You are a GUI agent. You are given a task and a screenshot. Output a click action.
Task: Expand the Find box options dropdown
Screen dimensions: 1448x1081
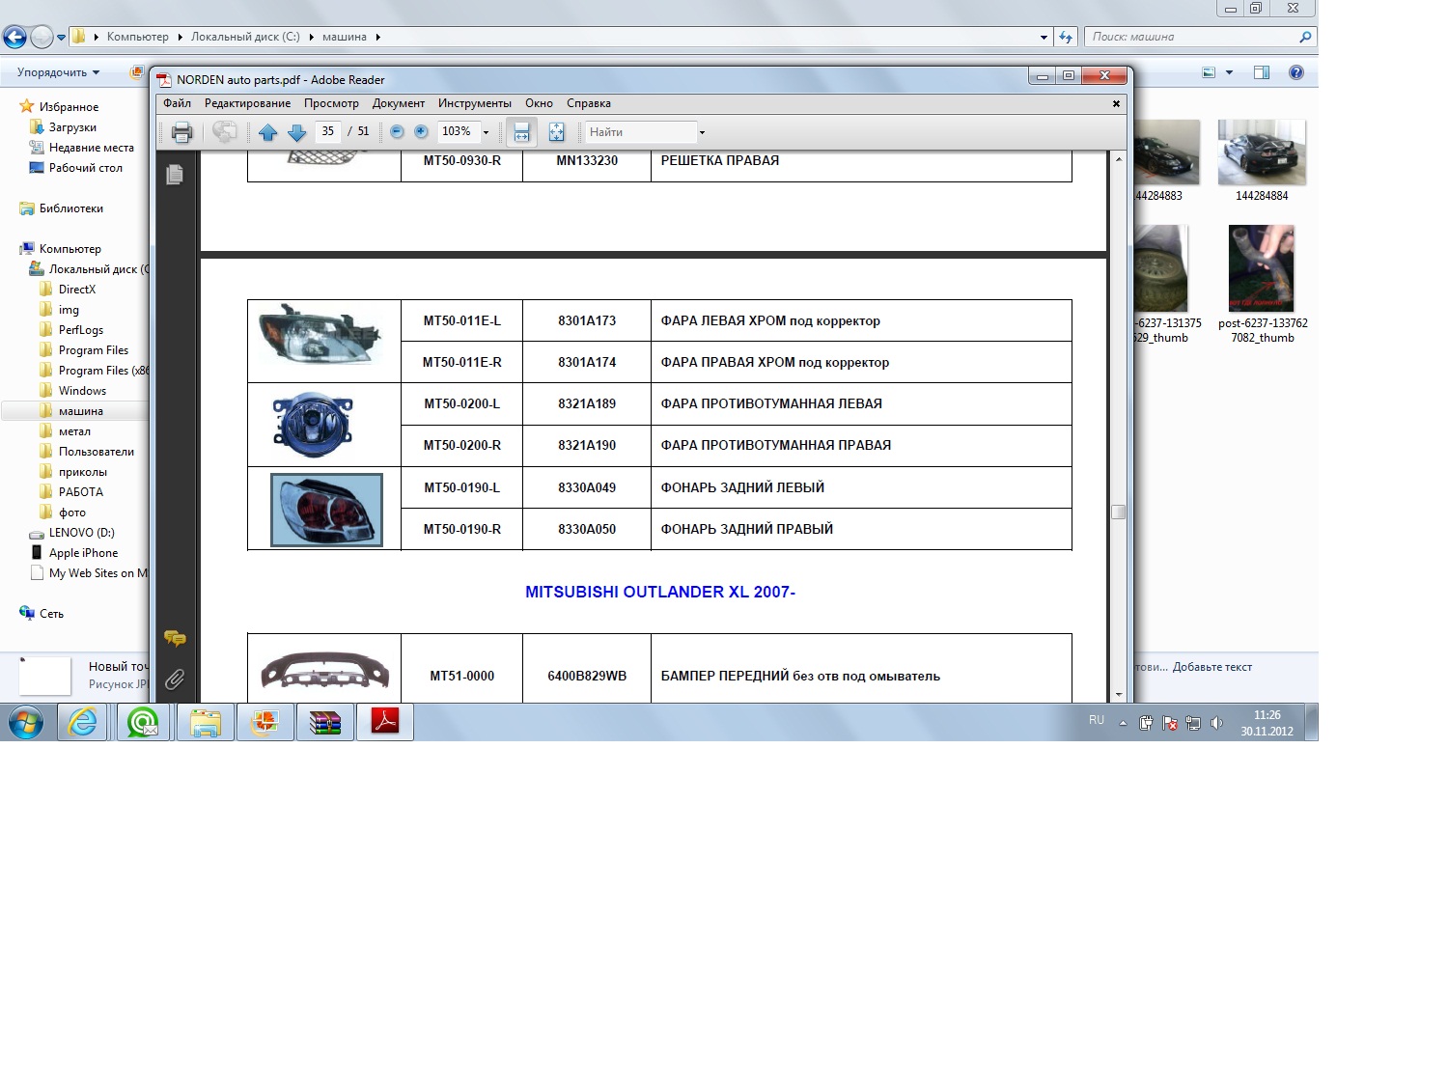[x=702, y=132]
